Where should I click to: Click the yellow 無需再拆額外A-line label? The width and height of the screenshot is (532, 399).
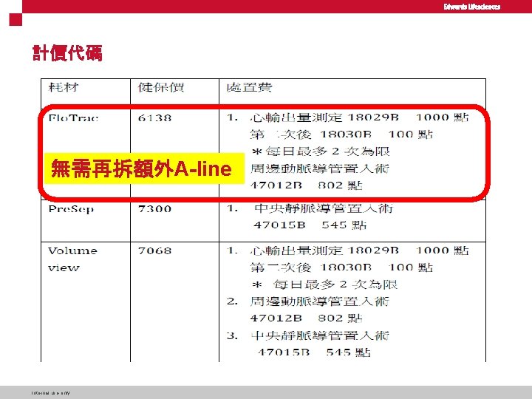144,168
